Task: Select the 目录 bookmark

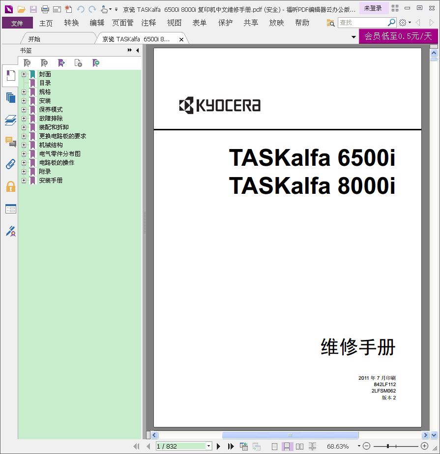Action: (x=45, y=83)
